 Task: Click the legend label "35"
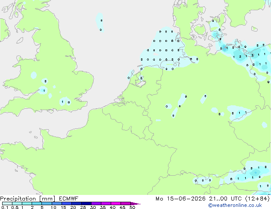[x=103, y=207]
